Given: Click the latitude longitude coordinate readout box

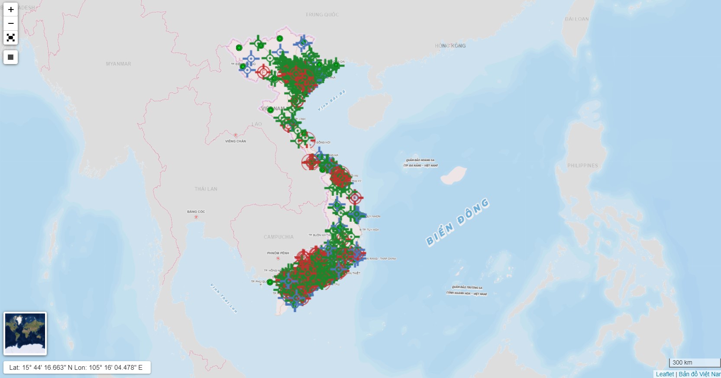Looking at the screenshot, I should pyautogui.click(x=77, y=368).
